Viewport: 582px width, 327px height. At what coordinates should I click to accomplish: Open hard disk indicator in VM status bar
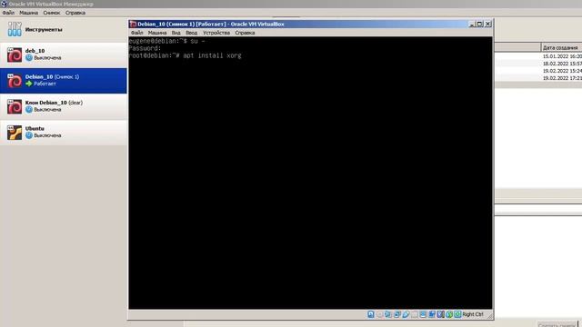[370, 314]
